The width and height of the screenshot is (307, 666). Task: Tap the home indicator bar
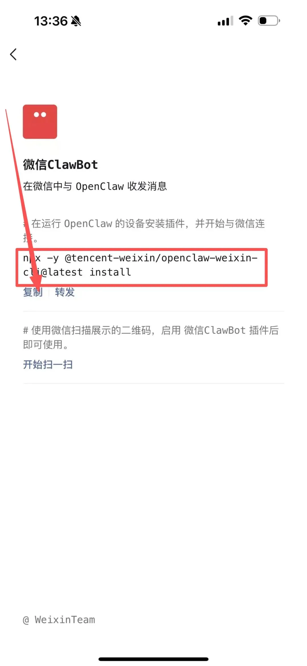click(153, 659)
